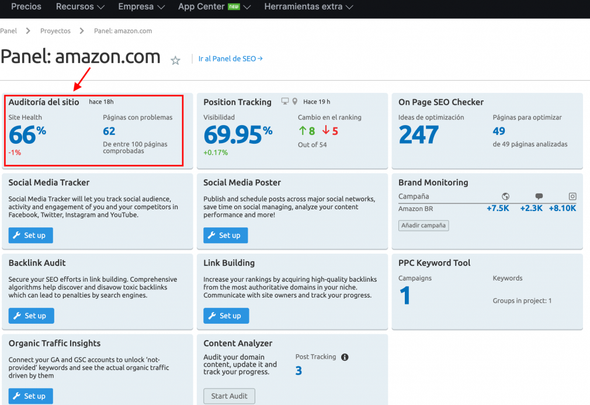The width and height of the screenshot is (590, 405).
Task: Click the 49 pages to optimize value
Action: pyautogui.click(x=499, y=131)
